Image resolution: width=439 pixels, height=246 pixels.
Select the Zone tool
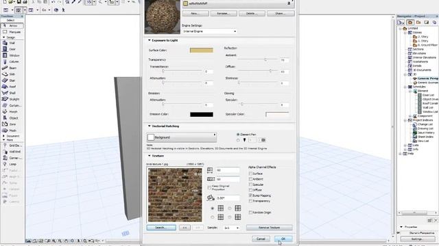12,124
